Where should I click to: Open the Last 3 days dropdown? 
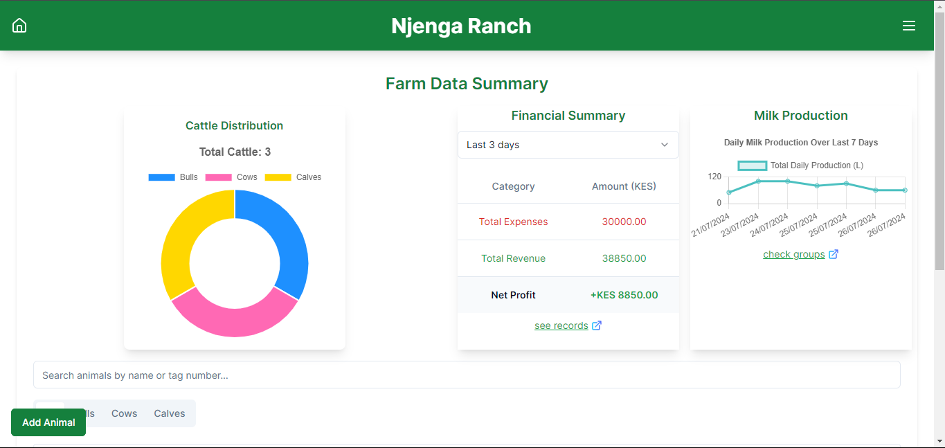(568, 145)
